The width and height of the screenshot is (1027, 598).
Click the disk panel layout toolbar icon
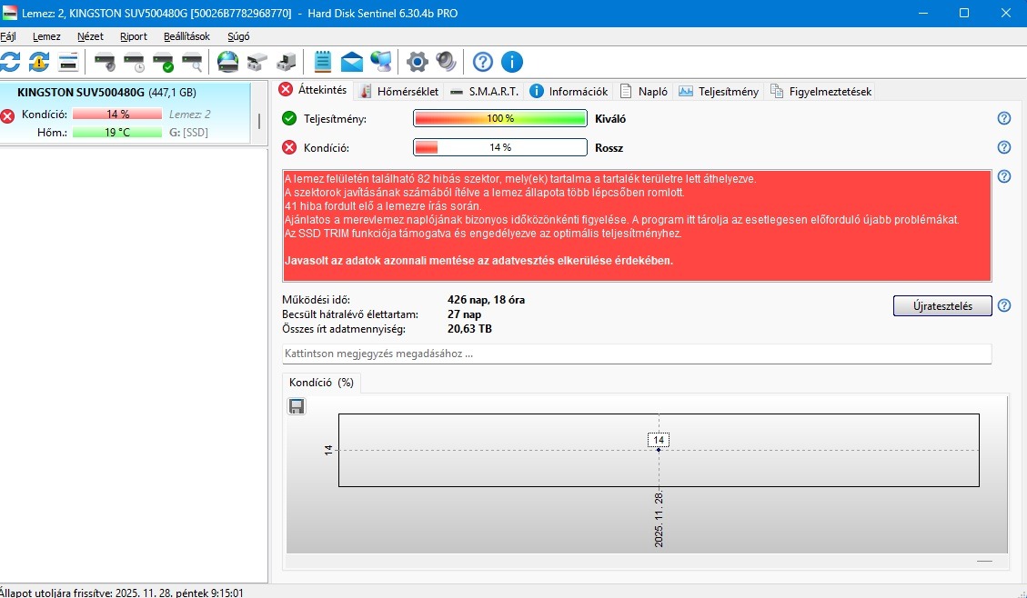click(68, 62)
